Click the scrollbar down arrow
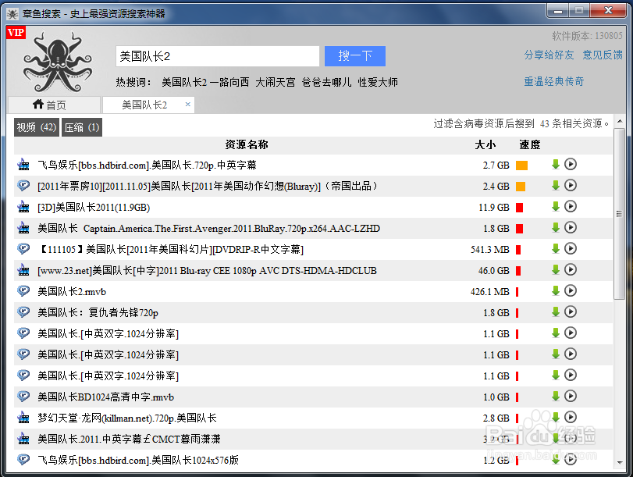Image resolution: width=633 pixels, height=477 pixels. [619, 463]
